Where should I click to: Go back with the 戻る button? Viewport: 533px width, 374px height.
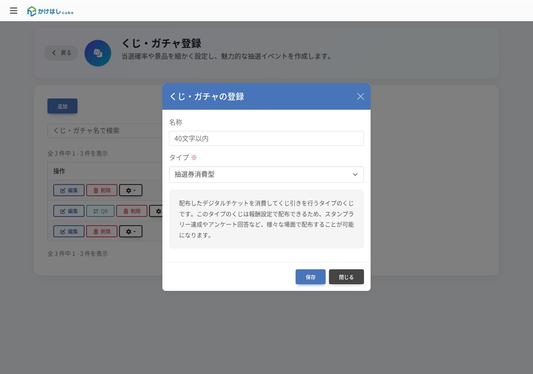61,53
